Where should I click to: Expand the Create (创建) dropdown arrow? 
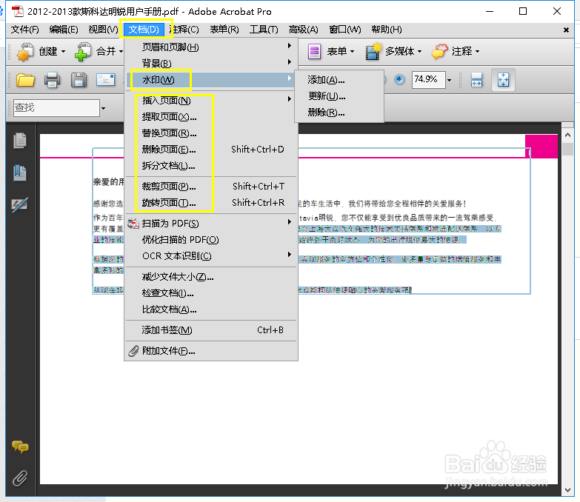click(x=63, y=51)
